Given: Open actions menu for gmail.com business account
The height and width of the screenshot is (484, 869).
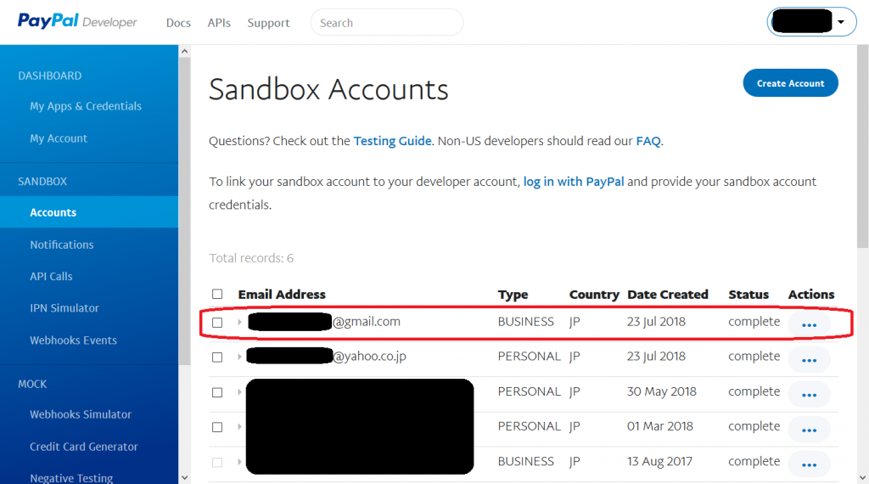Looking at the screenshot, I should pos(809,324).
